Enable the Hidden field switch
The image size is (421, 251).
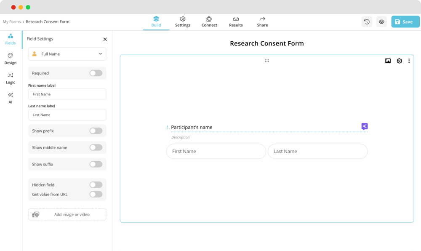pyautogui.click(x=96, y=185)
